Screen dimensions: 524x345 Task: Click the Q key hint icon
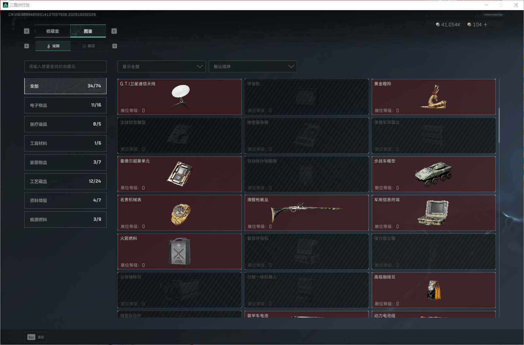(x=27, y=31)
